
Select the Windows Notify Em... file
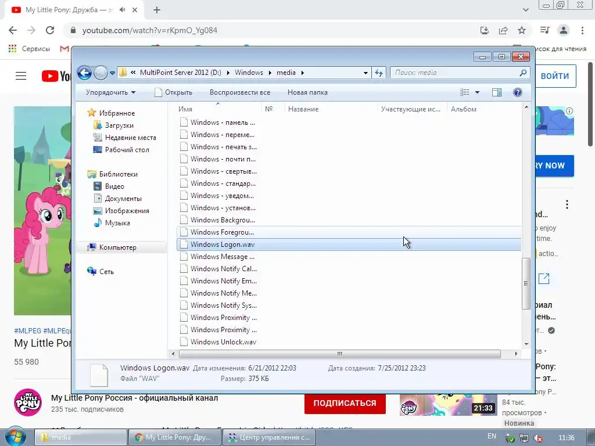point(224,280)
